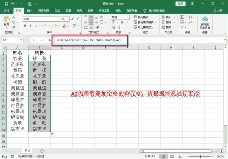Apply Comma Style number format
Screen dimensions: 228x159
coord(127,22)
